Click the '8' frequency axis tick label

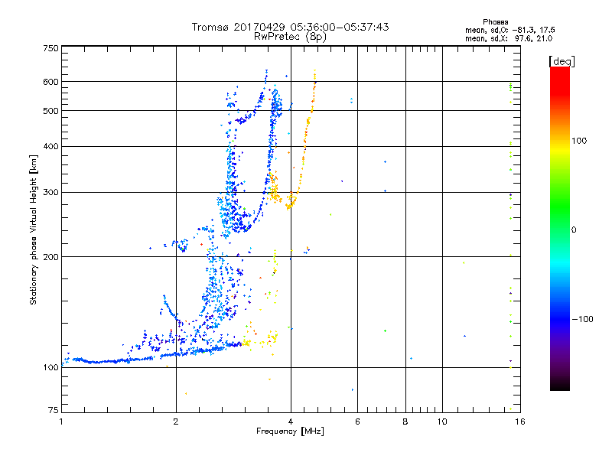click(405, 422)
